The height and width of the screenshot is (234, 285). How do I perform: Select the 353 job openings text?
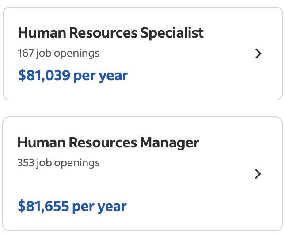(58, 163)
